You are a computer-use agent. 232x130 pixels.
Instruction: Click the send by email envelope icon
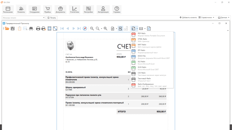pyautogui.click(x=141, y=28)
